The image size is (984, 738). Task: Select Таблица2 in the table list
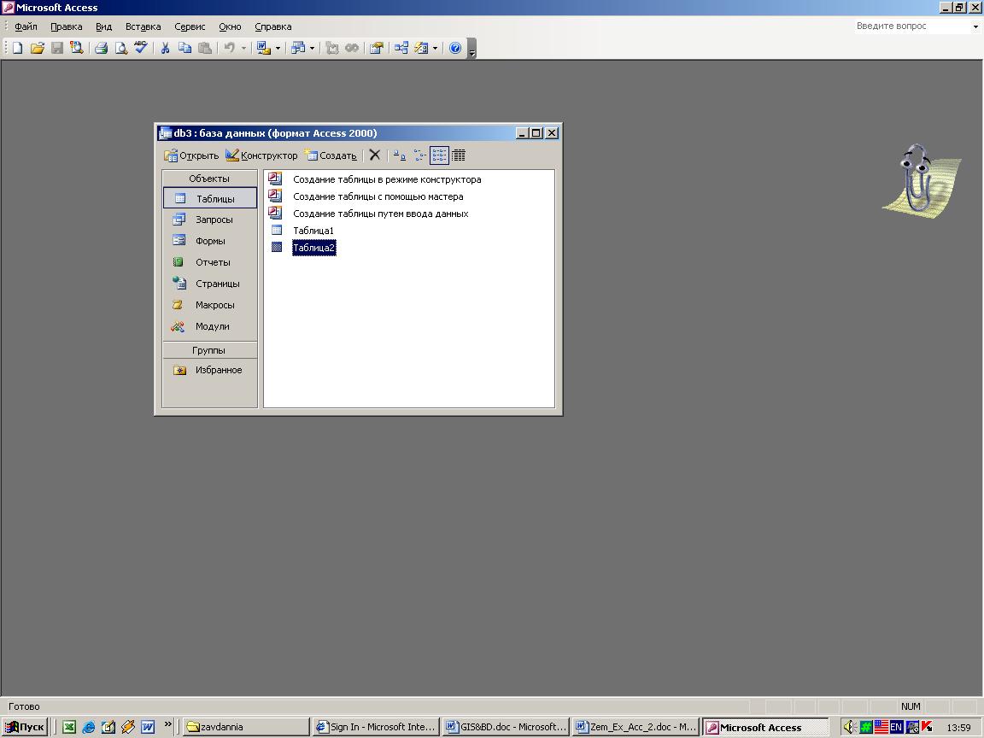point(313,248)
